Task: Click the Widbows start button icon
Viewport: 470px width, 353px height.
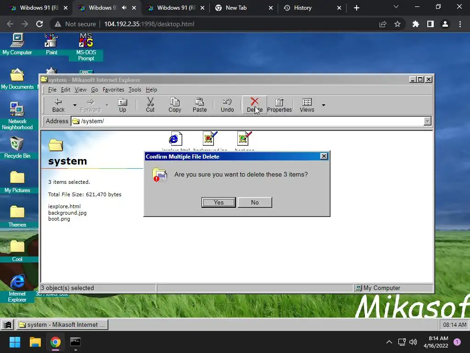Action: pyautogui.click(x=7, y=325)
